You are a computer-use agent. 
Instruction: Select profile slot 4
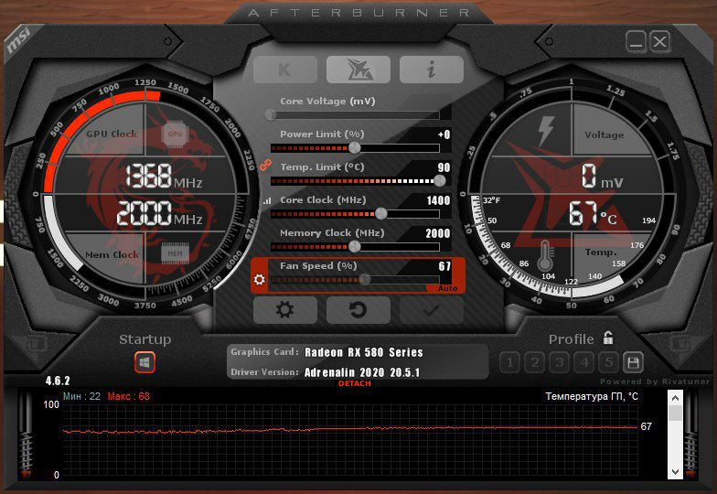coord(584,362)
